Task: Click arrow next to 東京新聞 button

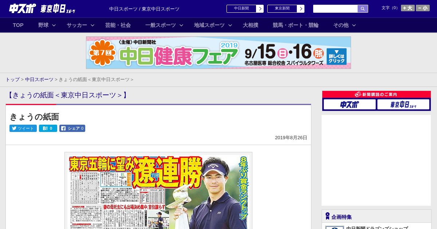Action: coord(301,9)
